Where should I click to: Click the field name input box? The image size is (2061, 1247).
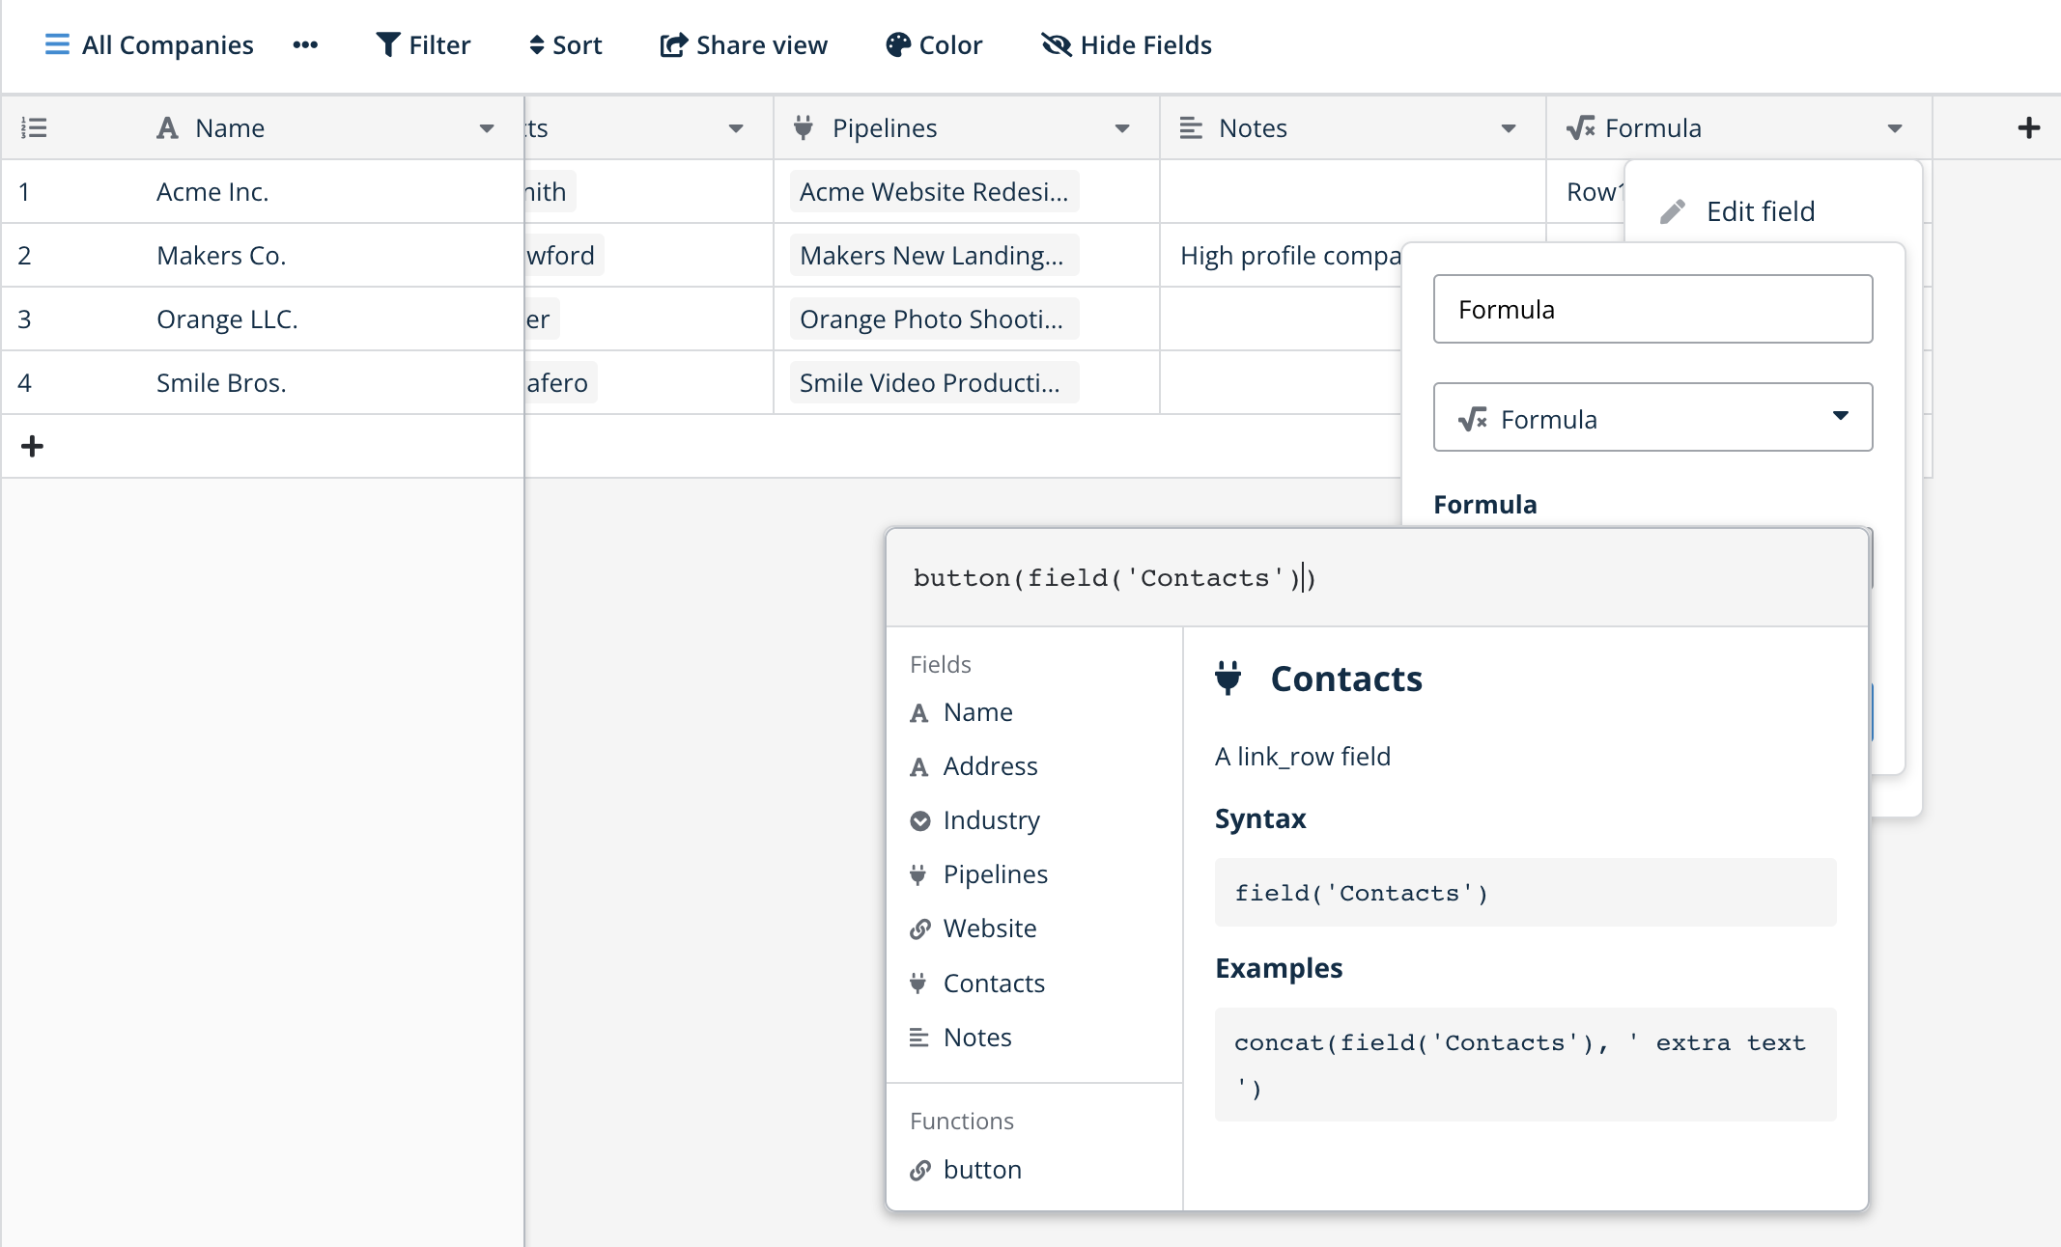point(1652,309)
